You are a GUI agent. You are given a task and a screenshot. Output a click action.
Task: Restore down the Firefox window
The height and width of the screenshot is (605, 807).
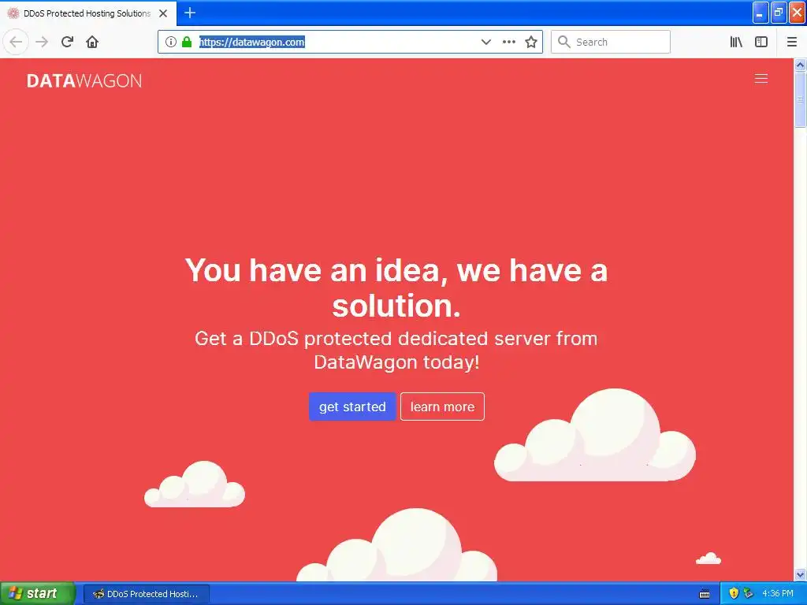point(779,13)
